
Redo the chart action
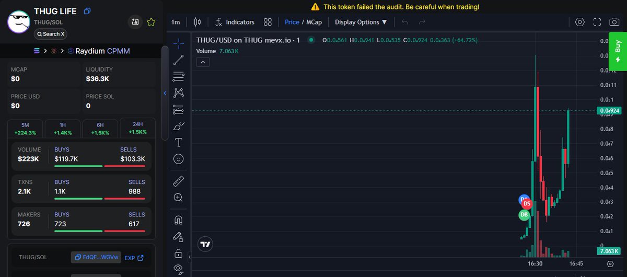422,22
